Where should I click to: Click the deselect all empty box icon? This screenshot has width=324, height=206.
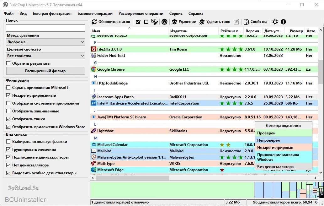click(x=146, y=22)
